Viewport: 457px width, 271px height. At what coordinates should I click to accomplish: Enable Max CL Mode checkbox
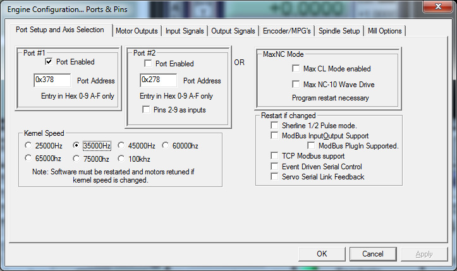pyautogui.click(x=295, y=69)
